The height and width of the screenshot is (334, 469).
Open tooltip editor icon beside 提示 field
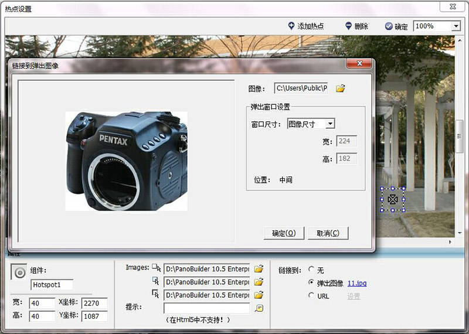click(259, 308)
